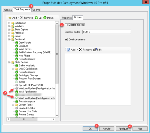The image size is (150, 133).
Task: Collapse the State Restore group
Action: (9, 62)
